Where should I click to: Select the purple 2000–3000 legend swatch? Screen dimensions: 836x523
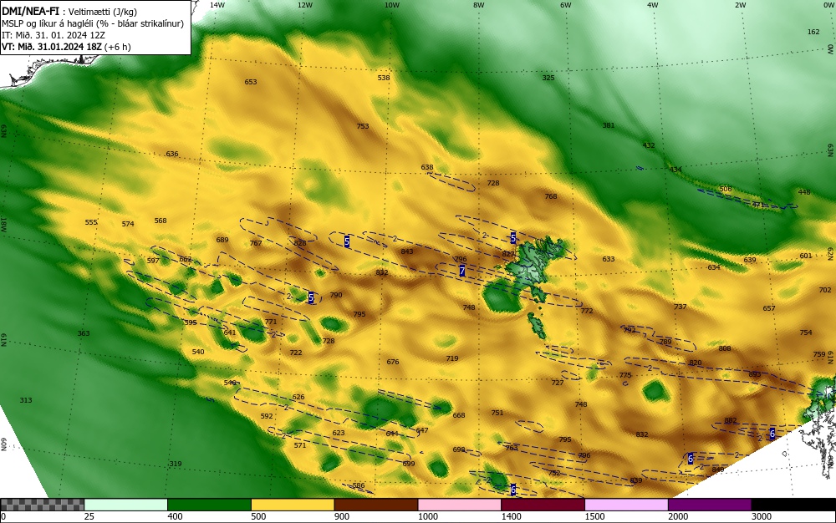click(710, 505)
